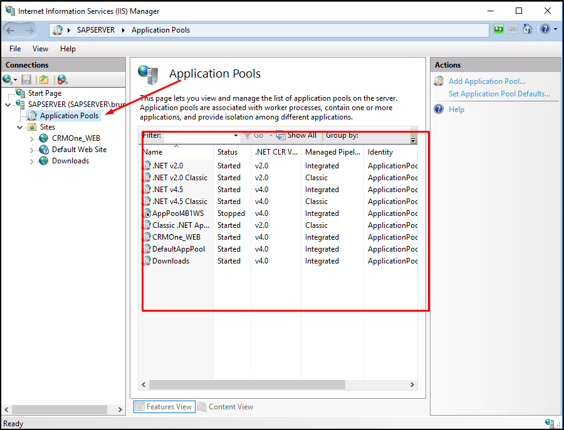Click the Back navigation arrow

(x=11, y=30)
